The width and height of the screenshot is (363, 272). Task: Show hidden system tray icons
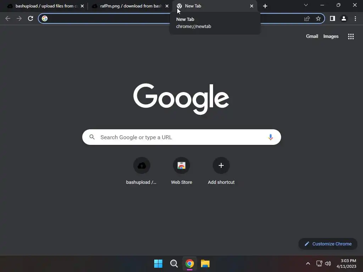pyautogui.click(x=308, y=263)
